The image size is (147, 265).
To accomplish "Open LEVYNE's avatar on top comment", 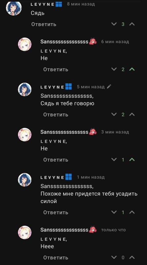I will [14, 8].
